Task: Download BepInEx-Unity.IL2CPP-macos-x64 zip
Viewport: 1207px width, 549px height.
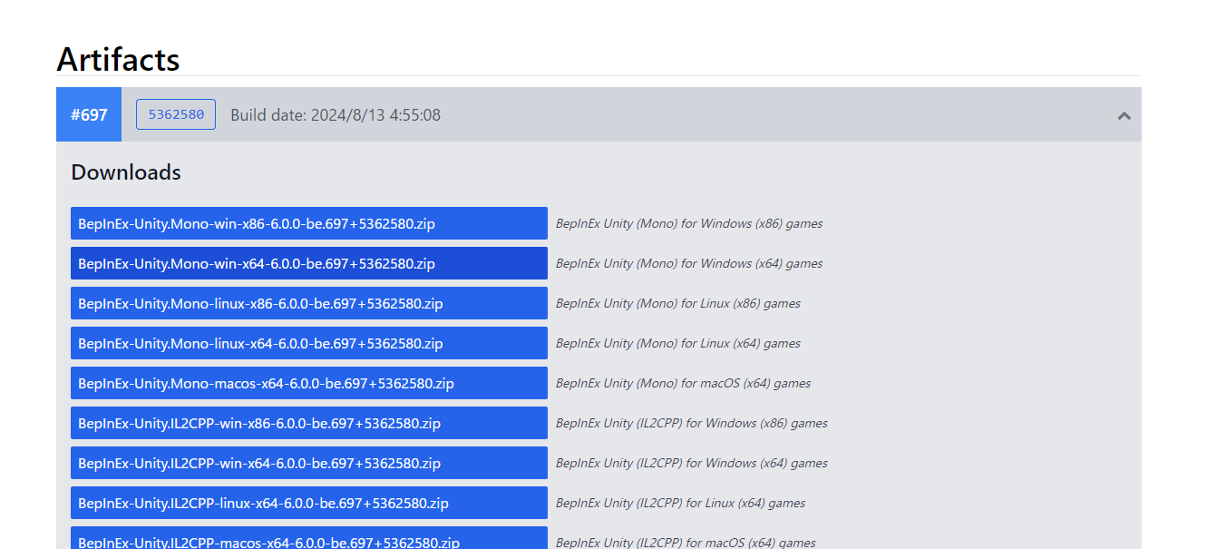Action: [x=309, y=538]
